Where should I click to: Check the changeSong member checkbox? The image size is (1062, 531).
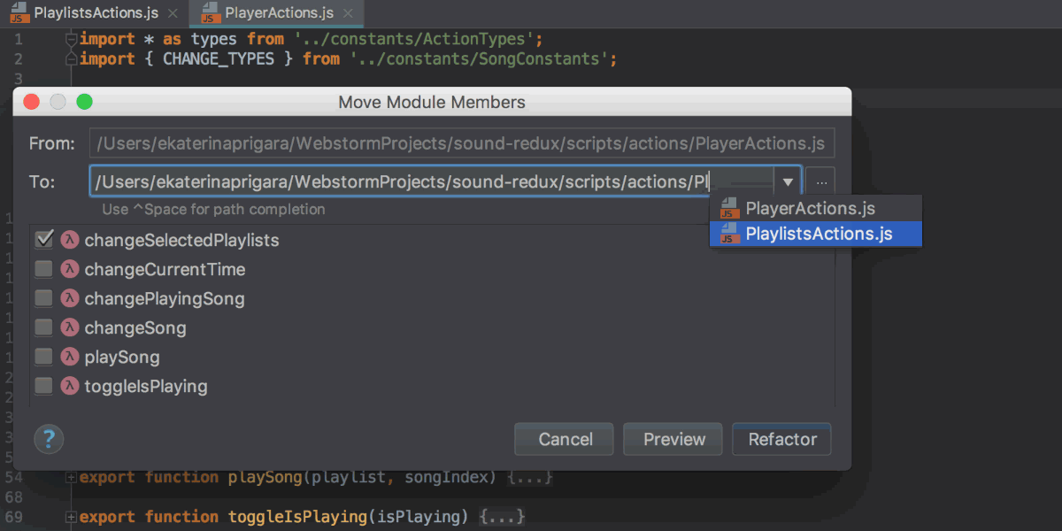pos(43,327)
